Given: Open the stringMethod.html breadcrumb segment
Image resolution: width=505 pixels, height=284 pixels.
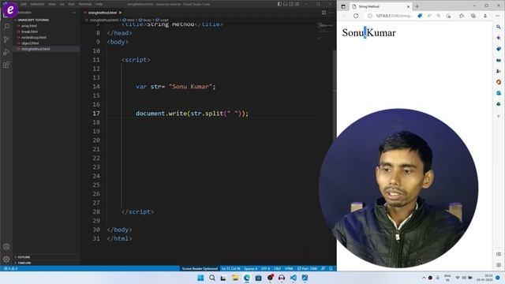Looking at the screenshot, I should pos(102,20).
